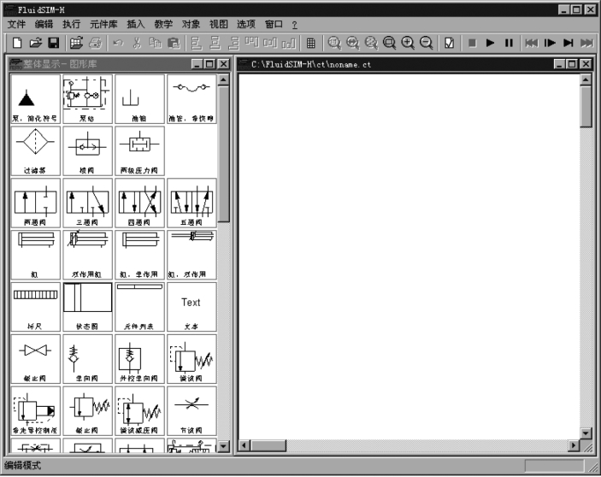The image size is (601, 477).
Task: Open the ? help menu
Action: (x=294, y=25)
